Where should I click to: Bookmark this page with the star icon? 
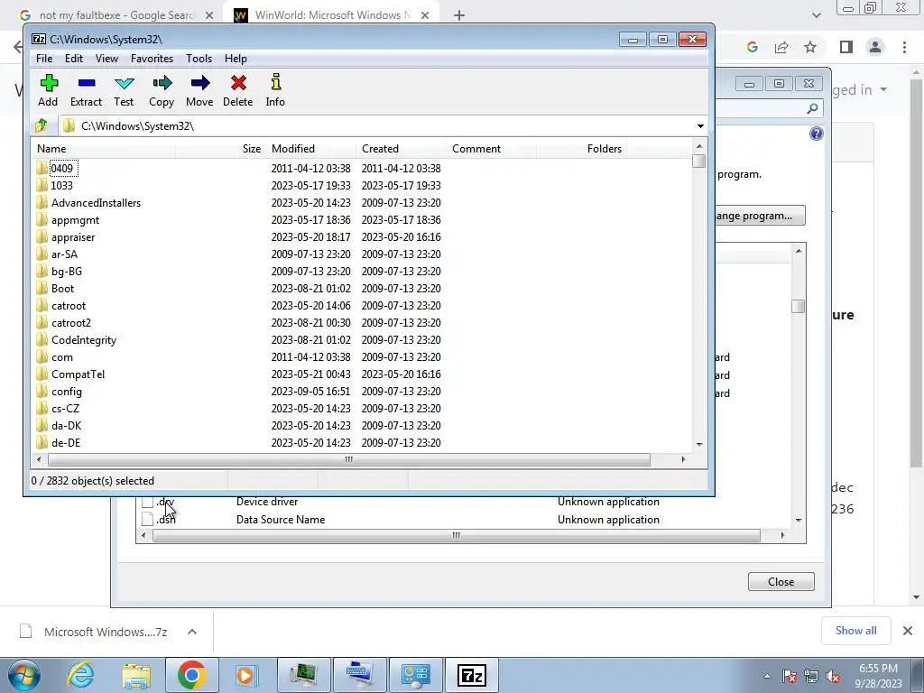pos(810,47)
